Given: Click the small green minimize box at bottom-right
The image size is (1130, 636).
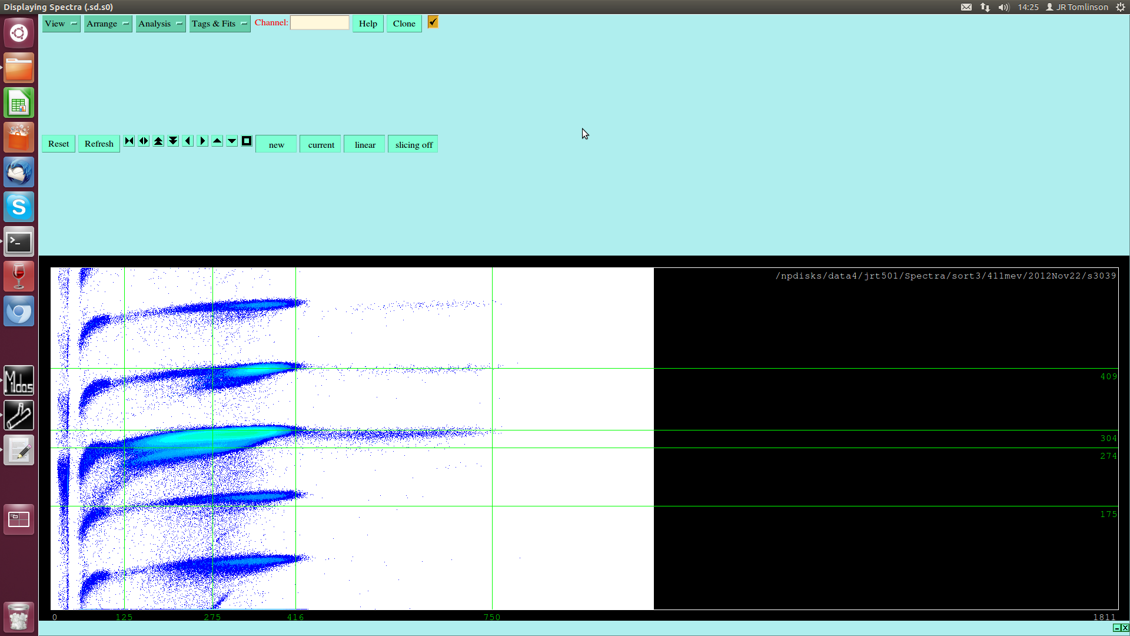Looking at the screenshot, I should (1117, 628).
